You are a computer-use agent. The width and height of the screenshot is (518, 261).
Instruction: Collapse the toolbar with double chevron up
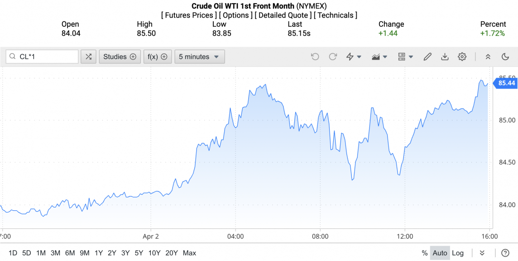[x=488, y=57]
